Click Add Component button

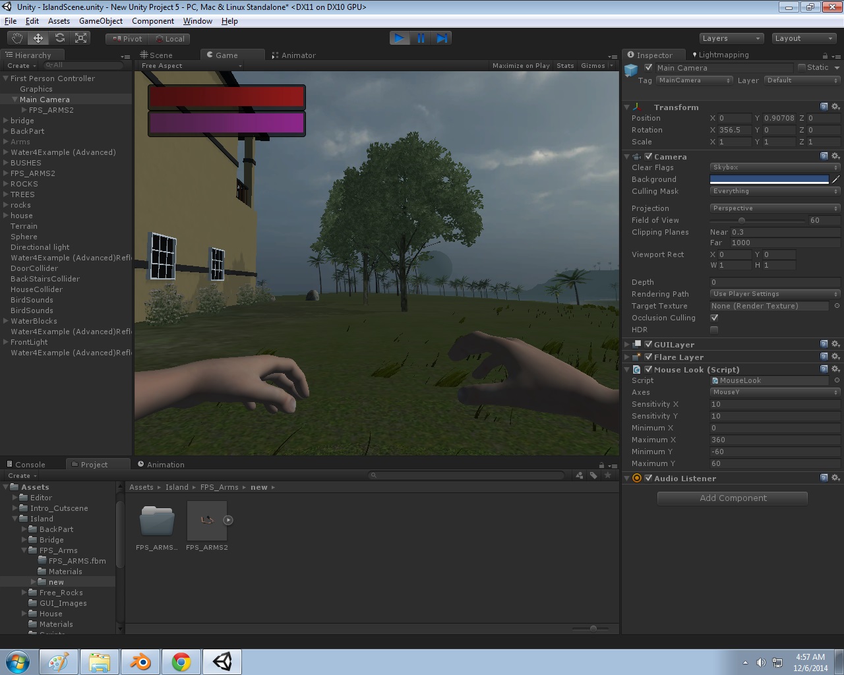coord(733,498)
